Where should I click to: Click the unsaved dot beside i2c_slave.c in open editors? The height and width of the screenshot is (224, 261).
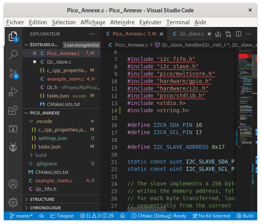(35, 62)
